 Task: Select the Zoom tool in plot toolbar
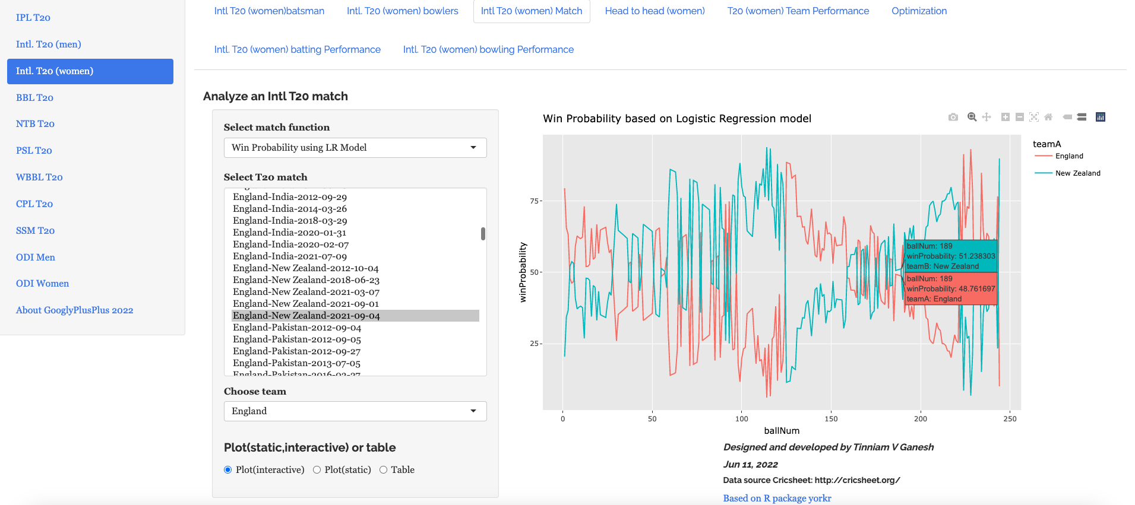click(972, 117)
